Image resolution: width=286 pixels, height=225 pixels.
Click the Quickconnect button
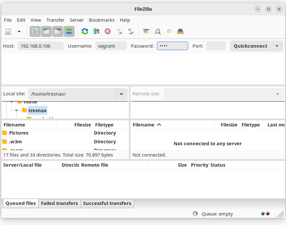pyautogui.click(x=250, y=46)
